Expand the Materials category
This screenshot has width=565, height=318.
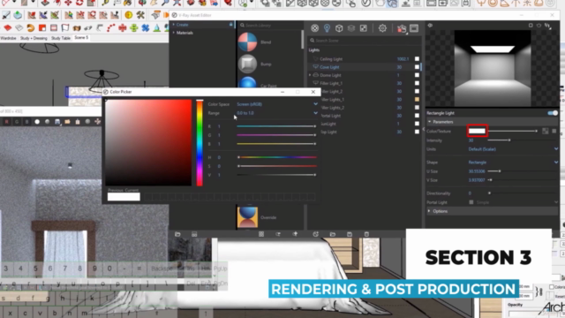[x=185, y=33]
